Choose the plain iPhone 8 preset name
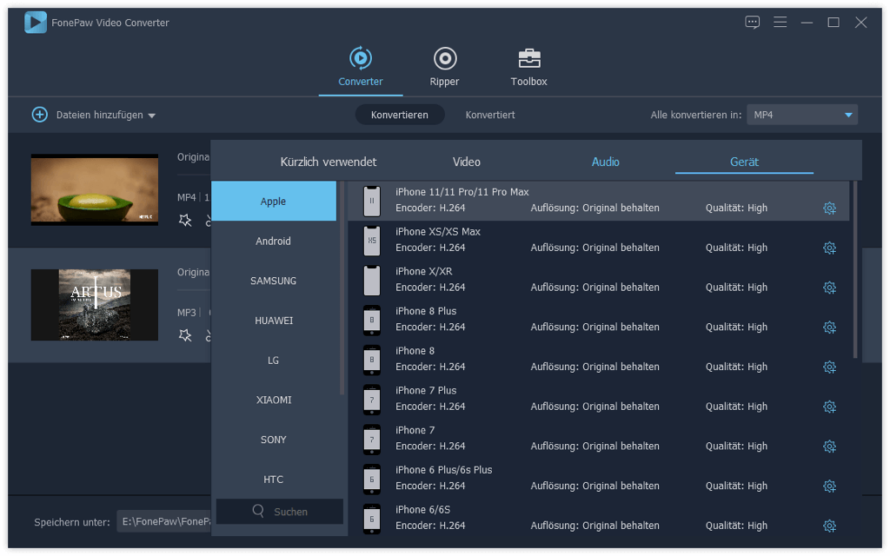This screenshot has height=556, width=890. 415,351
